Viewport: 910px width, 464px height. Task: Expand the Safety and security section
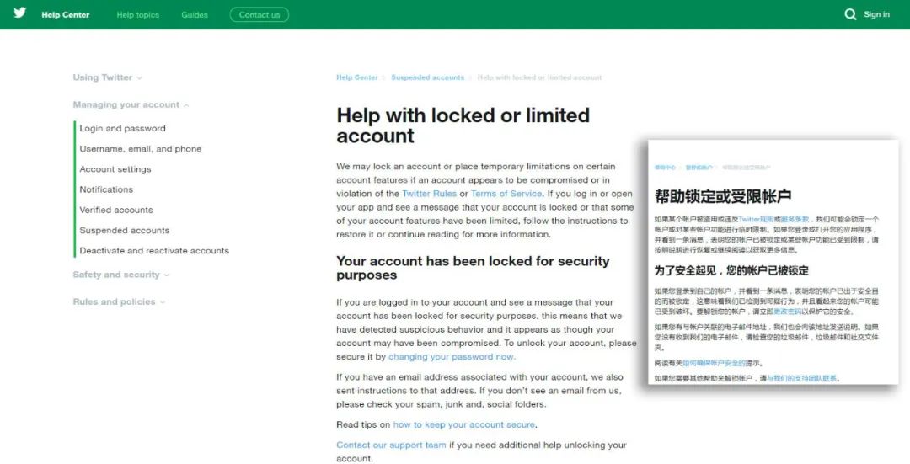click(x=120, y=275)
